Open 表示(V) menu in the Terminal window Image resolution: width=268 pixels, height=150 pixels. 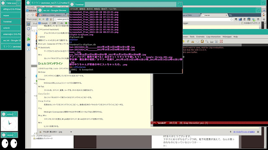coord(90,9)
